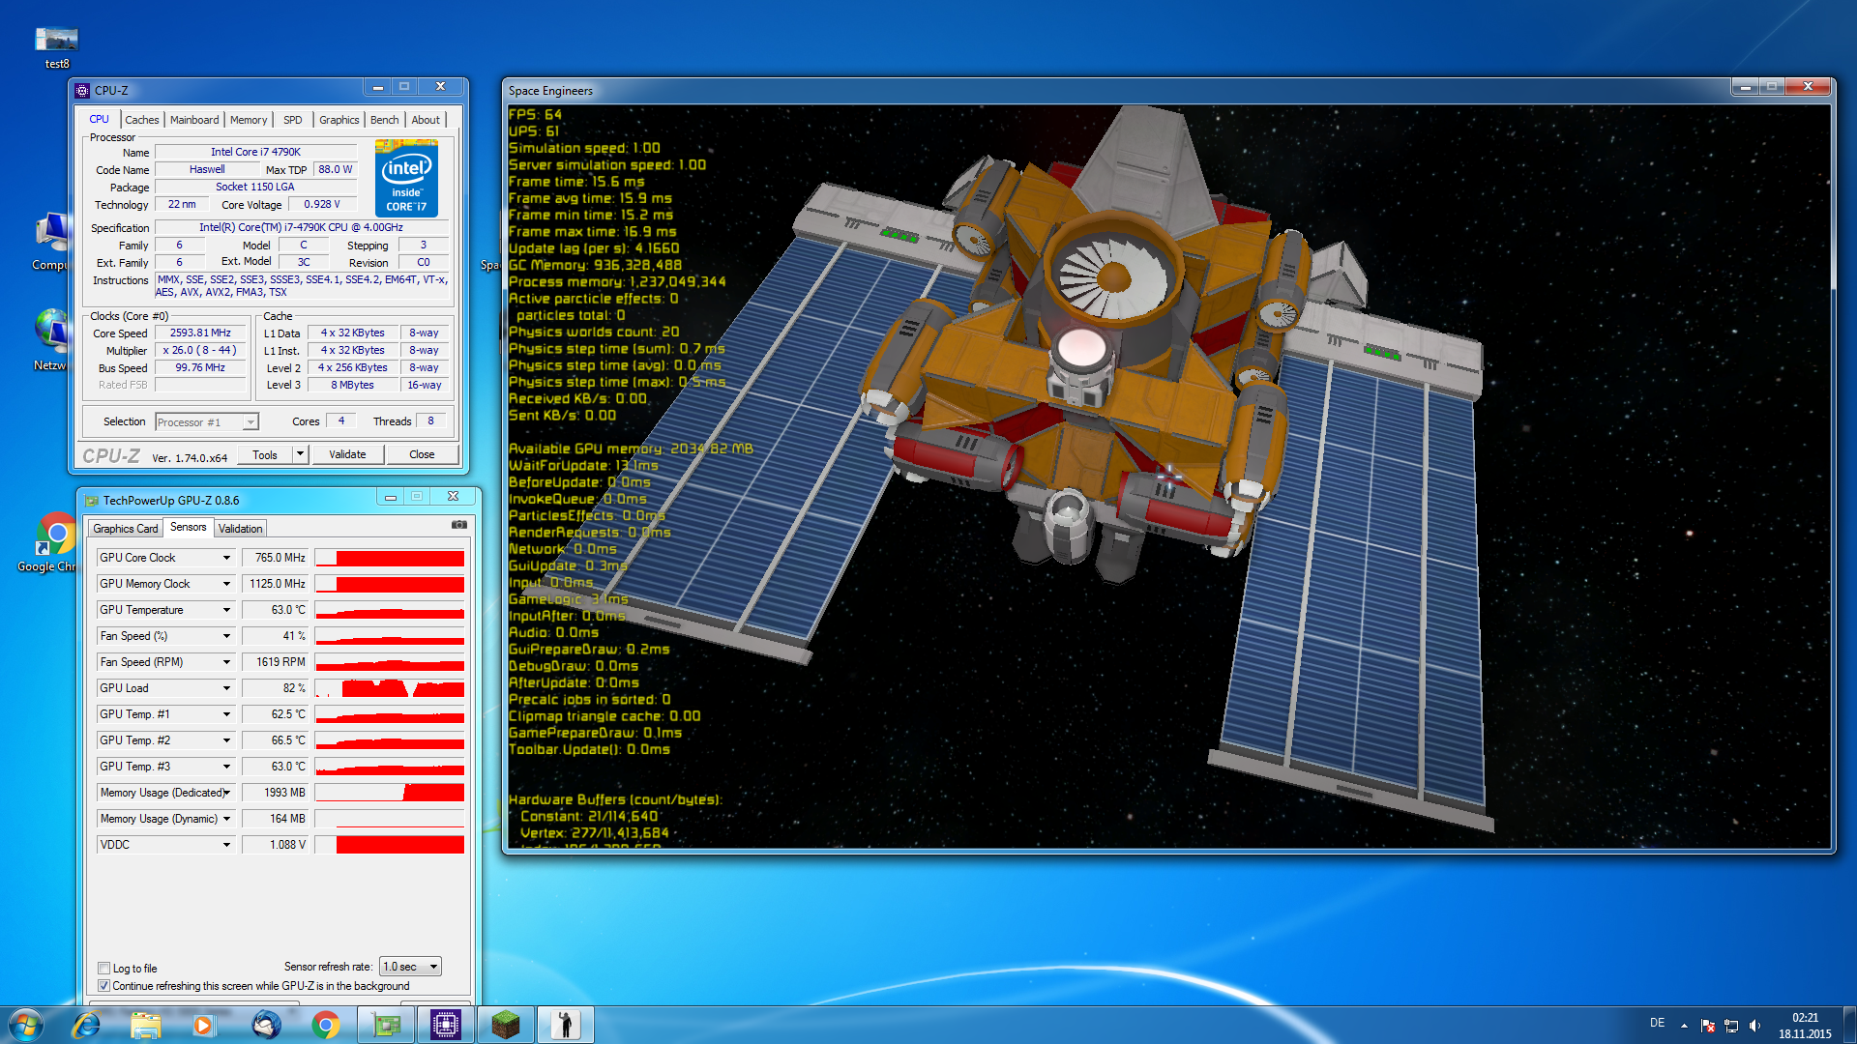Switch to Graphics Card tab in GPU-Z
This screenshot has width=1857, height=1044.
(125, 529)
